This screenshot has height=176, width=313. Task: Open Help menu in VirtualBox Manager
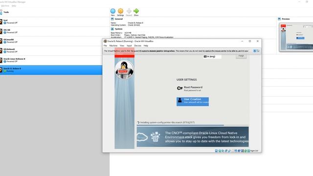click(x=14, y=6)
